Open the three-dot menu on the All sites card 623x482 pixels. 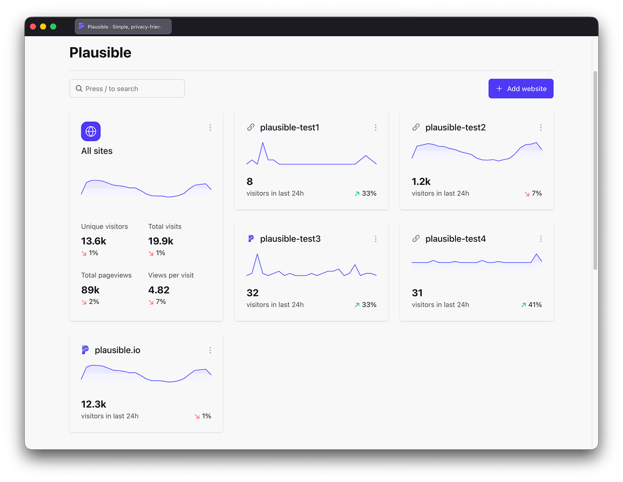click(210, 127)
